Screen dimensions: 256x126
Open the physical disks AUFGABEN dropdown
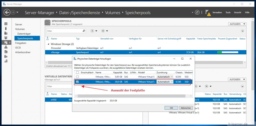(x=237, y=79)
